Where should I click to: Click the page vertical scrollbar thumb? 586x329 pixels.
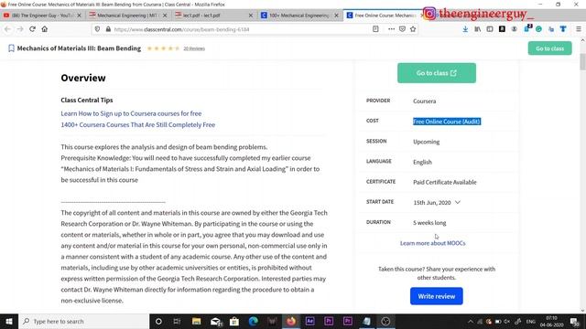click(x=582, y=61)
